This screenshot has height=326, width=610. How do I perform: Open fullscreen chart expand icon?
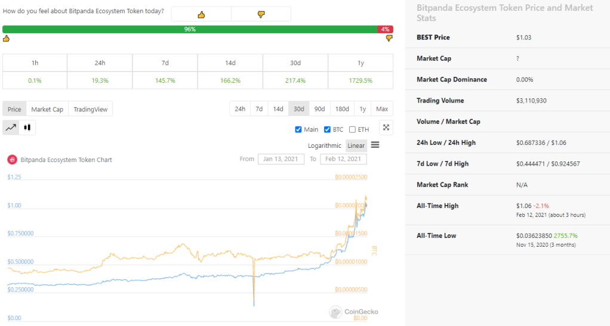click(386, 128)
